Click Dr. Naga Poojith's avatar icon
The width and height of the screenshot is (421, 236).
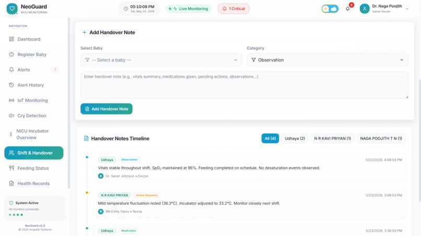365,8
